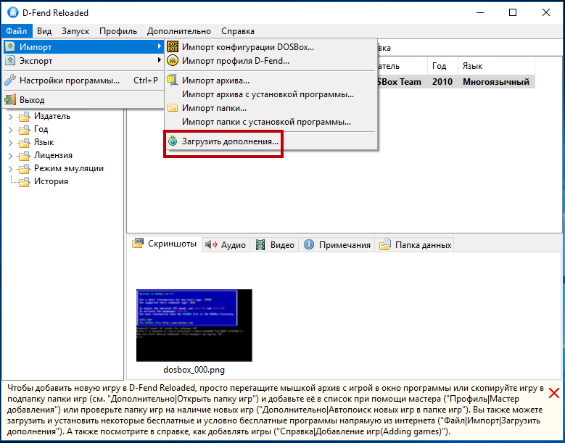Image resolution: width=565 pixels, height=443 pixels.
Task: Select Режим эмуляции in the tree
Action: click(69, 168)
